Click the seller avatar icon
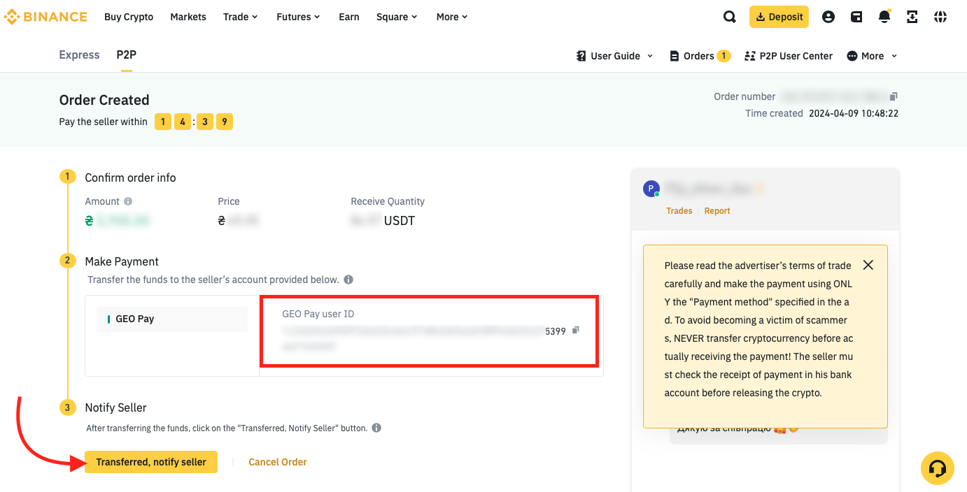The height and width of the screenshot is (492, 967). (651, 189)
